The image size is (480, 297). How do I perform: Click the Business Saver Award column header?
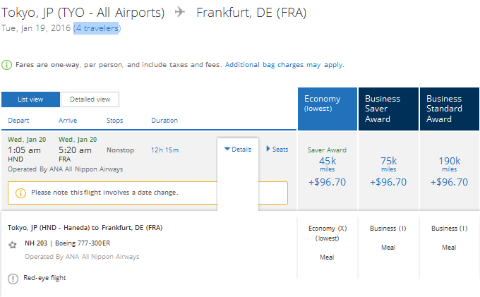(x=388, y=109)
